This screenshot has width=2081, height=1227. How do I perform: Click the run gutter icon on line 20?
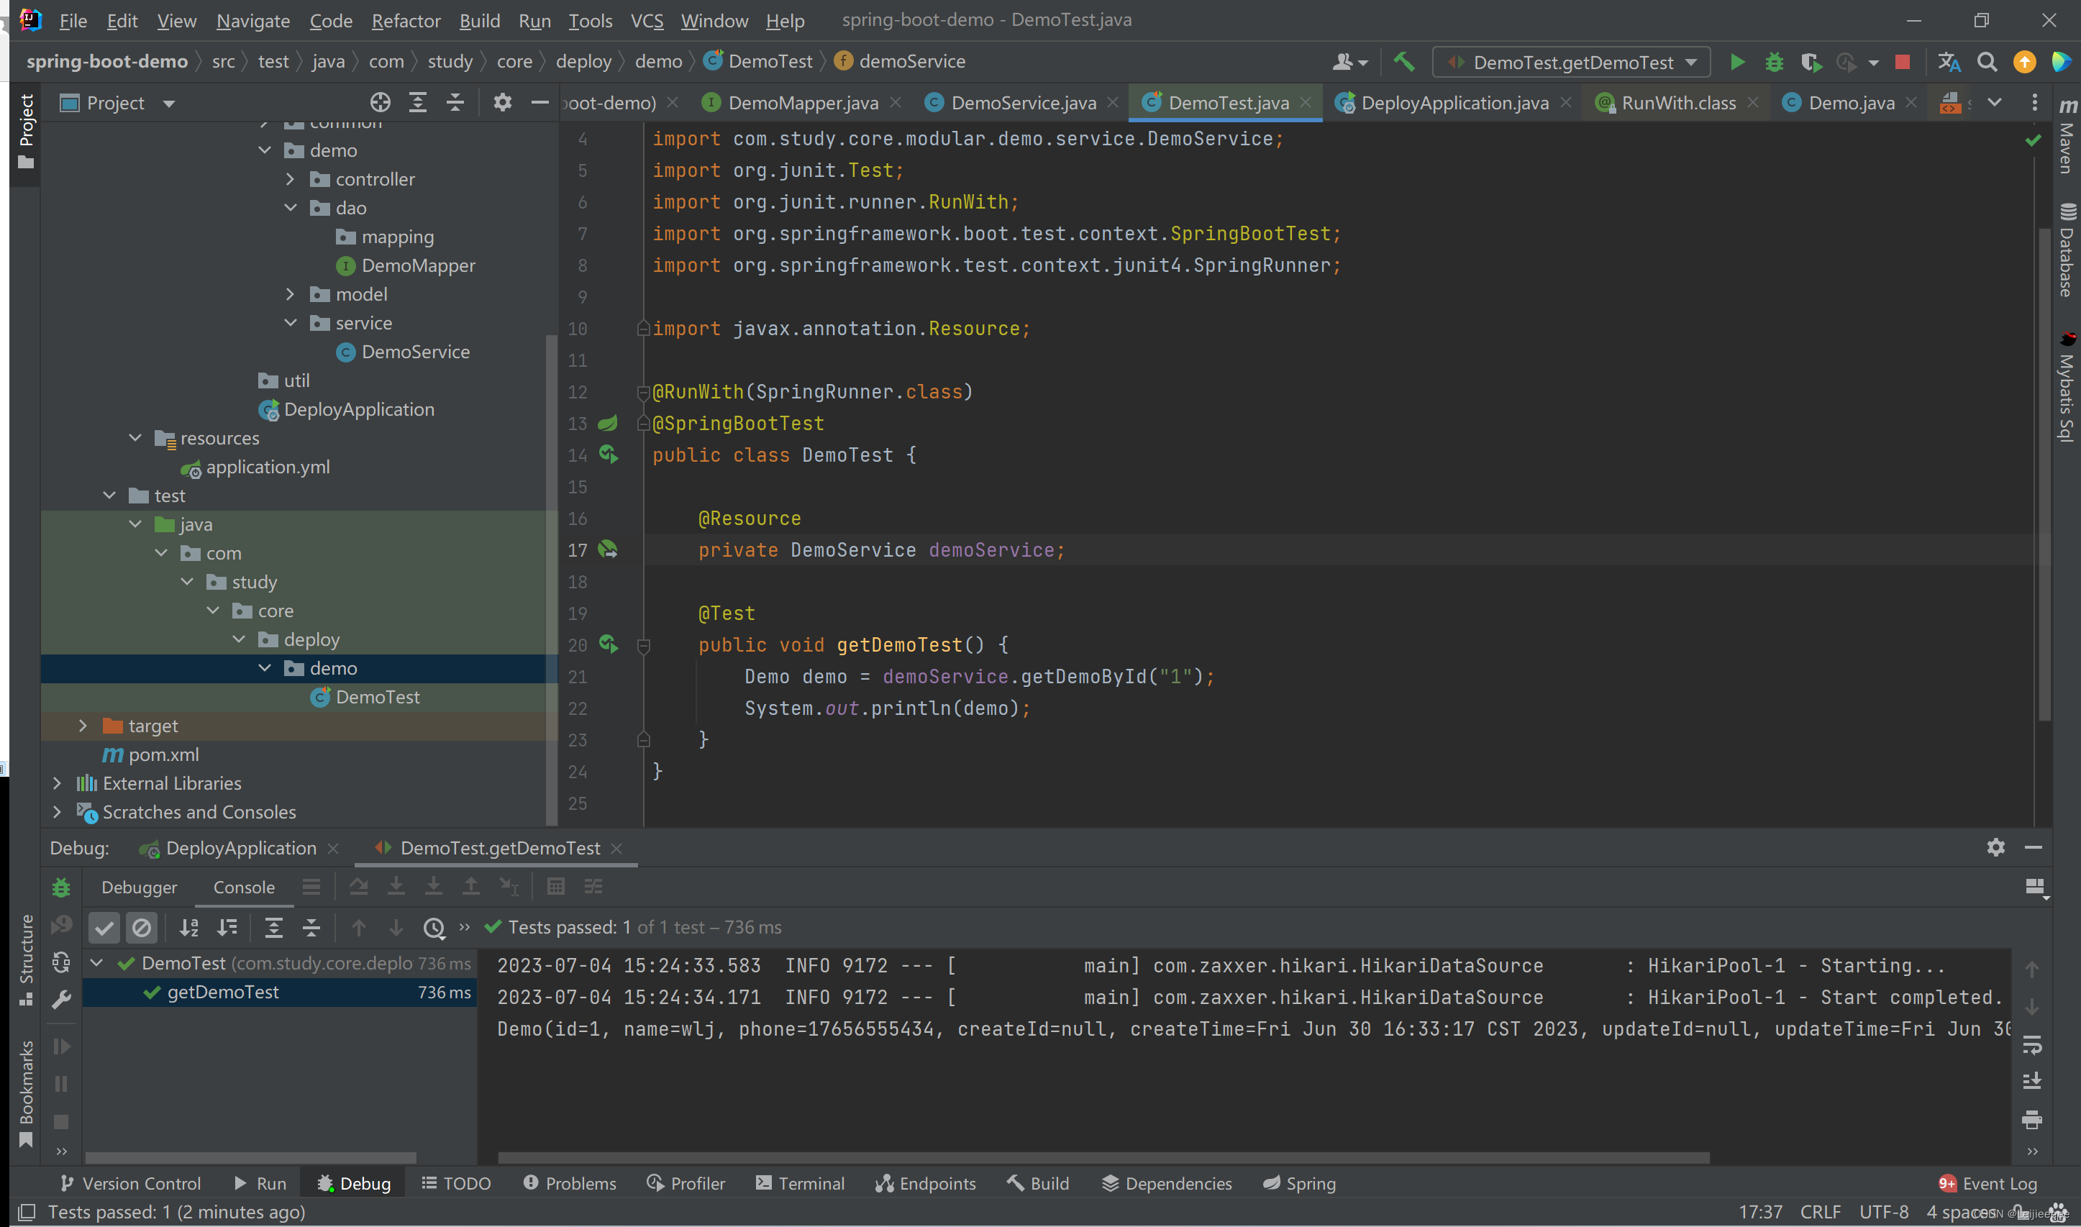609,644
